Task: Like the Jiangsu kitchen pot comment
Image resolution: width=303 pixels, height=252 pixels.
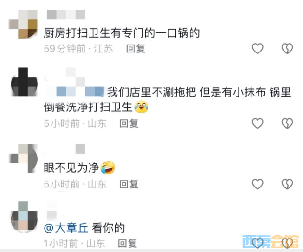Action: point(258,48)
